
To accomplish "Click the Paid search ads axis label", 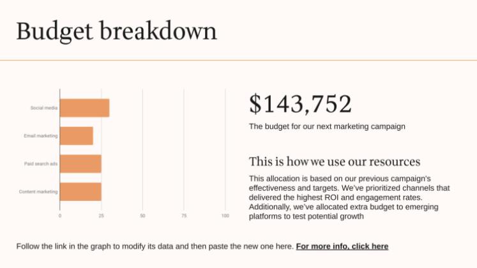I will [x=41, y=164].
